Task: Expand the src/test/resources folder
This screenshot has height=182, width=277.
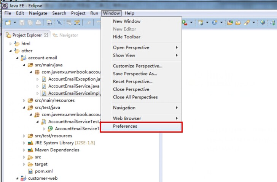Action: [24, 136]
